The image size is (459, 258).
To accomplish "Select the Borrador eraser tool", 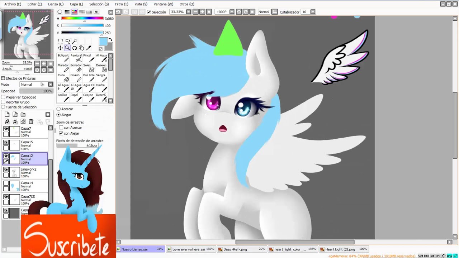I will 76,68.
